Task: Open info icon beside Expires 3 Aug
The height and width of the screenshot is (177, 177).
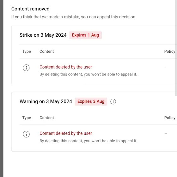Action: click(x=113, y=101)
